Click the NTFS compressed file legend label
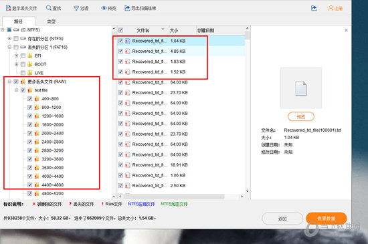This screenshot has width=368, height=244. pos(141,204)
